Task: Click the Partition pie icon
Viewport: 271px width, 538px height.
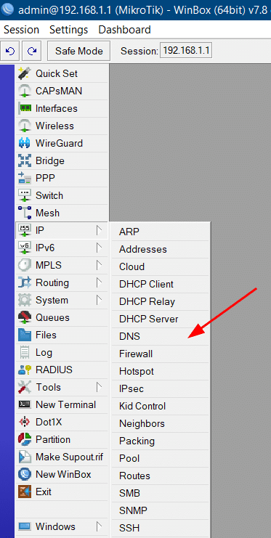Action: [x=25, y=439]
